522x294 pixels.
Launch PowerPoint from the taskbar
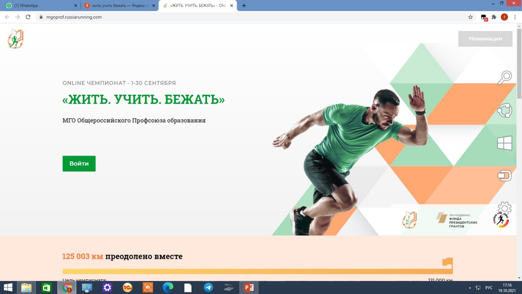[248, 287]
